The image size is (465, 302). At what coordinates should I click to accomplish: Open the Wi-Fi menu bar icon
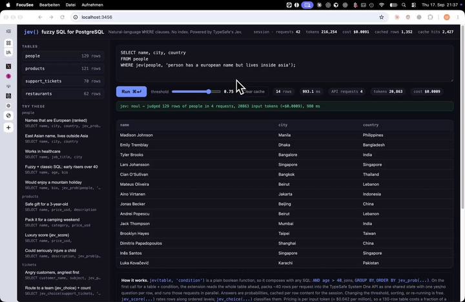click(382, 5)
